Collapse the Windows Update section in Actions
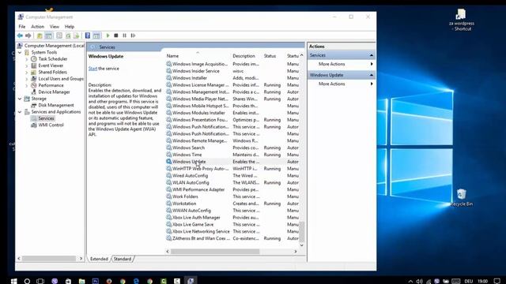Screen dimensions: 506x284 point(371,75)
